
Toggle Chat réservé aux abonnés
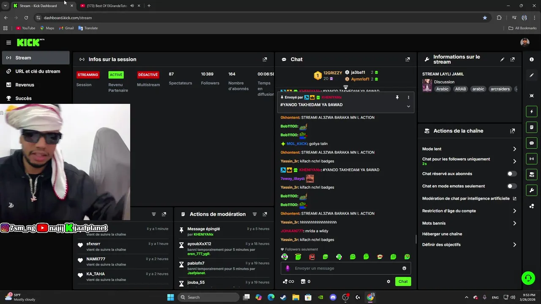tap(511, 174)
